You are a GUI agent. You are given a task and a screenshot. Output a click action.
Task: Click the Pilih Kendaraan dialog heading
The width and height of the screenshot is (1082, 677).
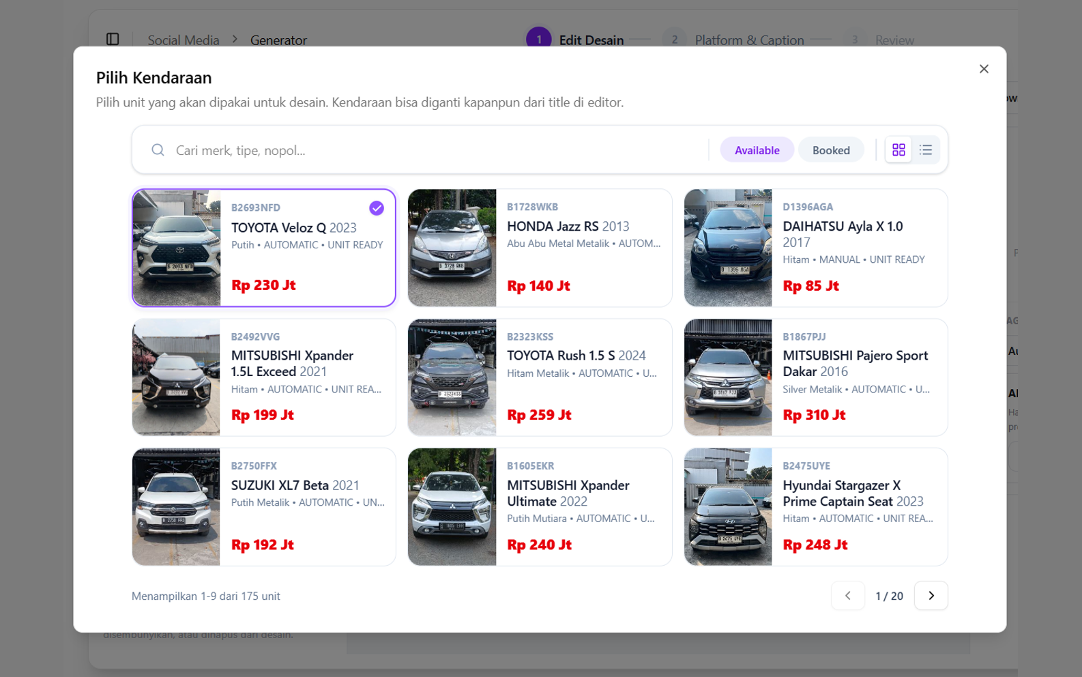click(153, 78)
